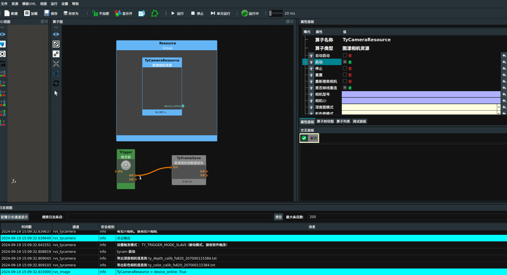Viewport: 507px width, 275px height.
Task: Switch to the 算子树状图 tab
Action: tap(325, 121)
